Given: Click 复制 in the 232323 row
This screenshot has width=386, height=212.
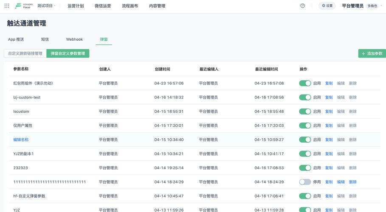Looking at the screenshot, I should coord(329,168).
